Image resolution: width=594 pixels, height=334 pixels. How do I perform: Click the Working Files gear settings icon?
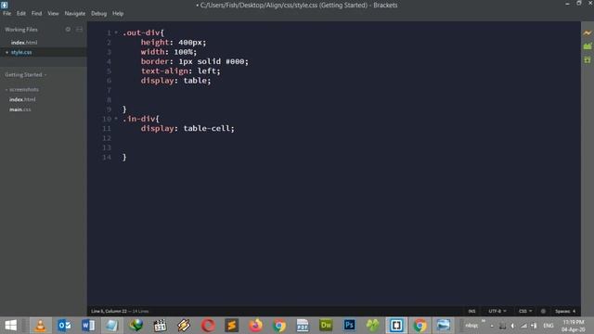coord(68,29)
